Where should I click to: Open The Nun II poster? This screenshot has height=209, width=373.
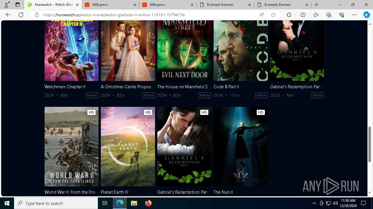(x=241, y=147)
